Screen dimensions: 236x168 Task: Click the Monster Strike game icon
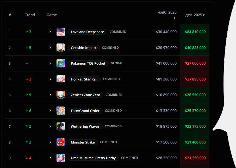click(61, 142)
